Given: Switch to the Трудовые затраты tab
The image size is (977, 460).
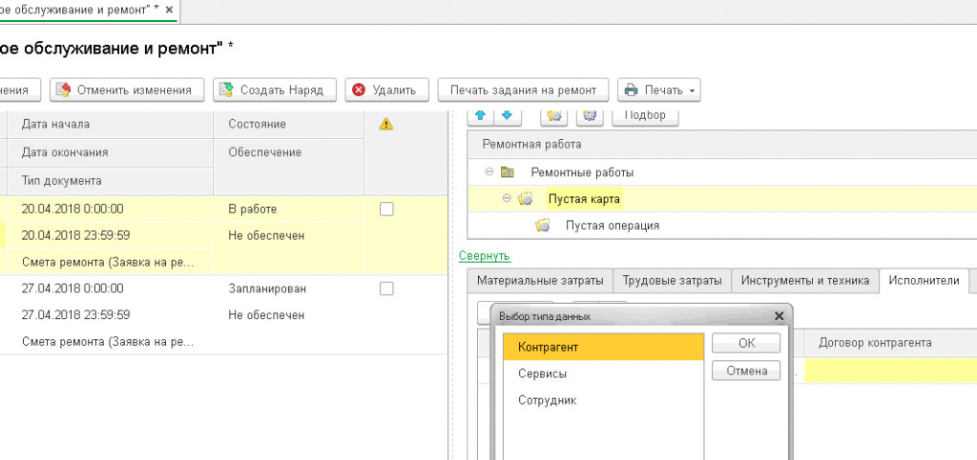Looking at the screenshot, I should point(672,281).
